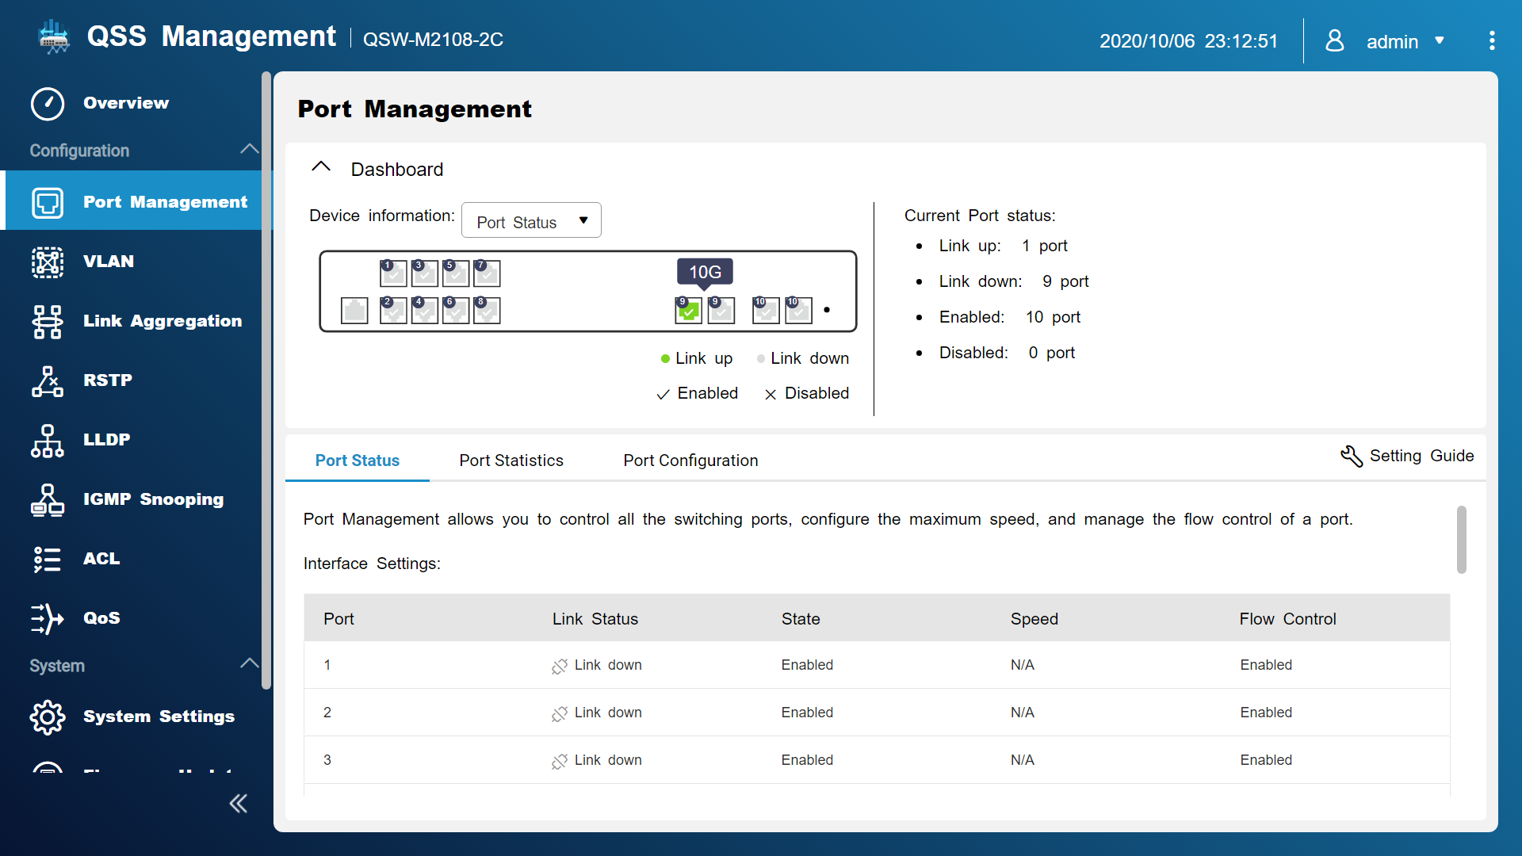Open Link Aggregation via its icon
This screenshot has width=1522, height=856.
(x=48, y=321)
